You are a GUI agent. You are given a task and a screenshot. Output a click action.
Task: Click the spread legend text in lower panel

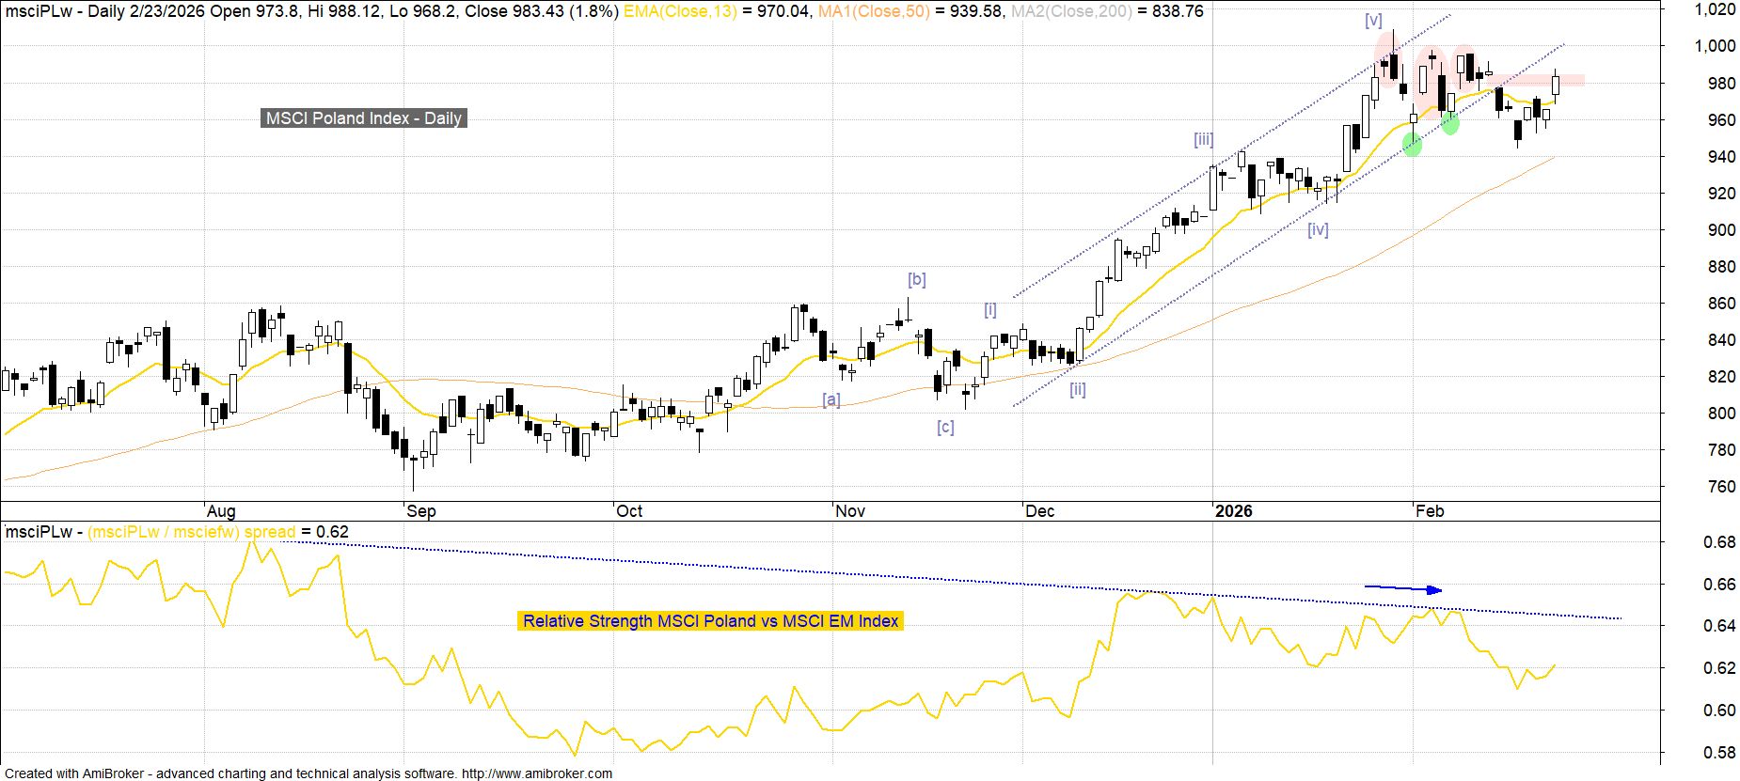coord(269,532)
